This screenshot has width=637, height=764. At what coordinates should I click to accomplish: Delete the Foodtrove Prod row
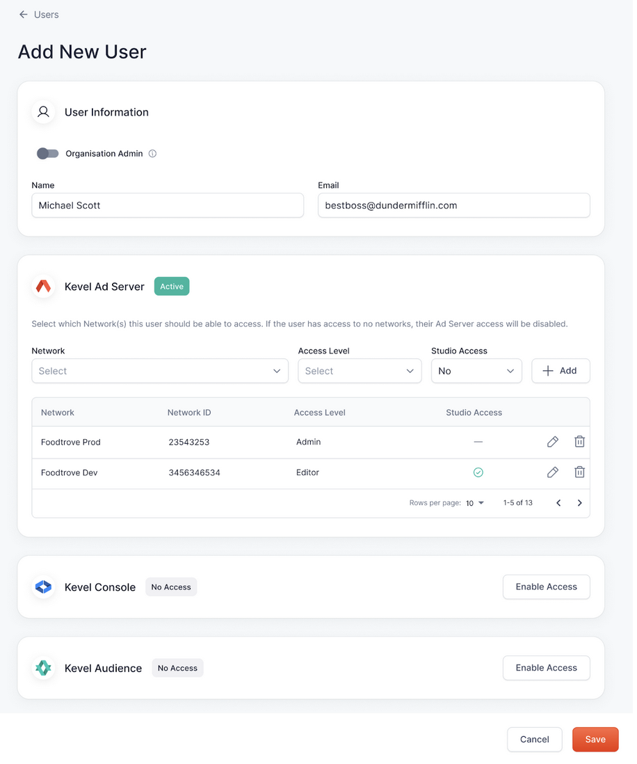(579, 442)
